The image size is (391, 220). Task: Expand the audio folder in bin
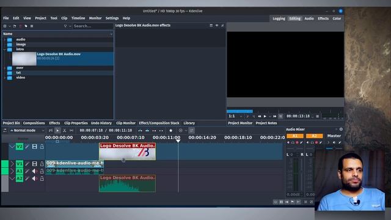click(x=4, y=39)
